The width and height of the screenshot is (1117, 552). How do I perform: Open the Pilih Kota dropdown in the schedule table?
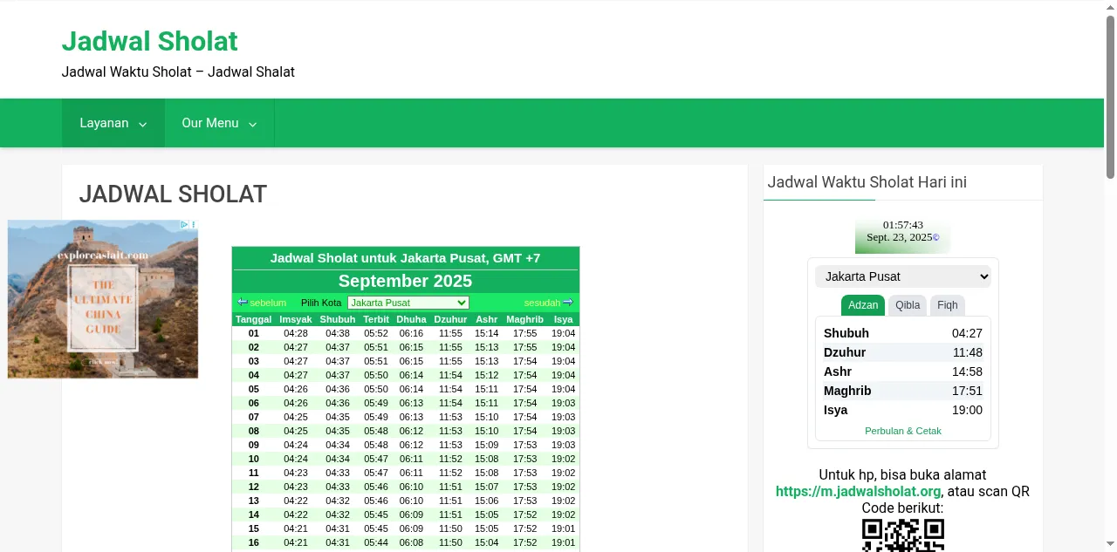click(x=408, y=303)
